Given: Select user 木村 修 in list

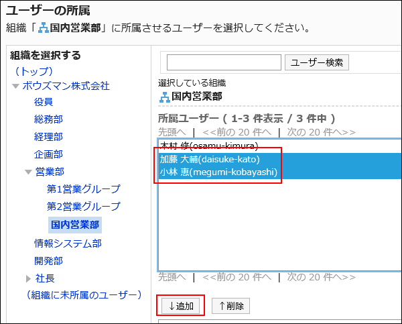Looking at the screenshot, I should (x=209, y=146).
